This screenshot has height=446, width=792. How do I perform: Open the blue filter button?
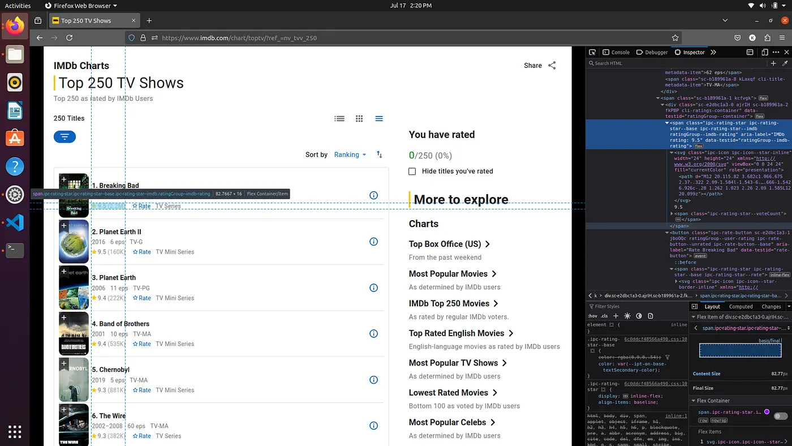coord(64,136)
